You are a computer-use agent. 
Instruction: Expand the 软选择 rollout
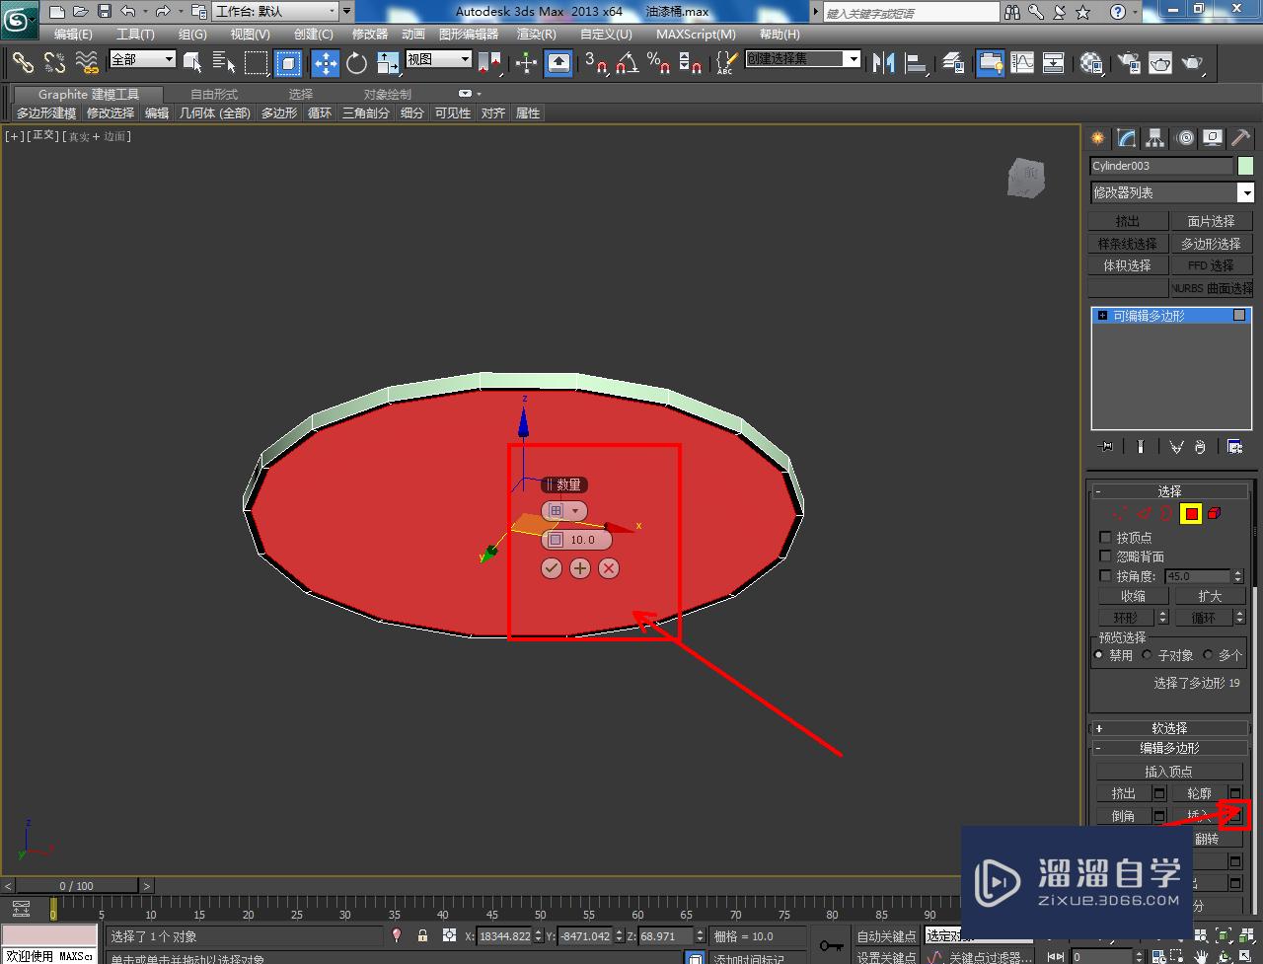pos(1169,728)
